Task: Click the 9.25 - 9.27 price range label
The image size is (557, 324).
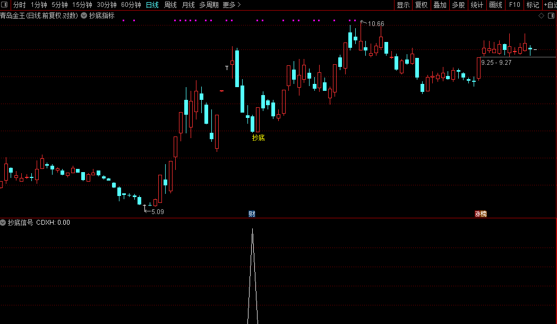Action: coord(496,63)
